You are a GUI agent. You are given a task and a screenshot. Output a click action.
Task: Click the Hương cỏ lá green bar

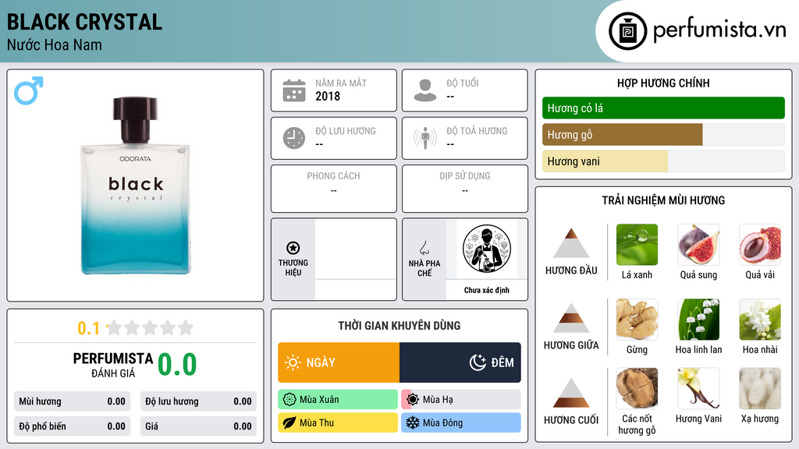[663, 108]
